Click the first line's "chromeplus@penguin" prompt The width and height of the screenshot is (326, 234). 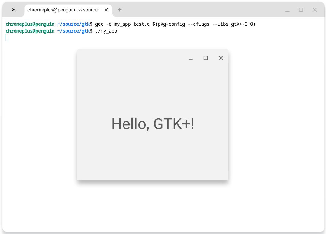pos(30,24)
